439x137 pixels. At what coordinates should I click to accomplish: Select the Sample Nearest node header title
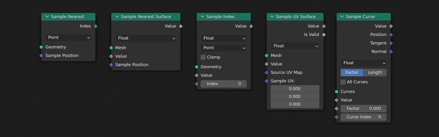point(68,16)
